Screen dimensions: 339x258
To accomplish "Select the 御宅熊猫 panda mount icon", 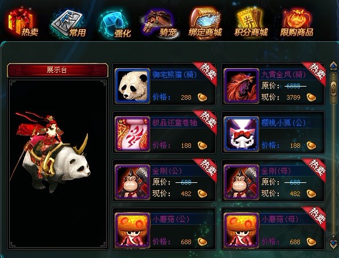I will coord(133,86).
